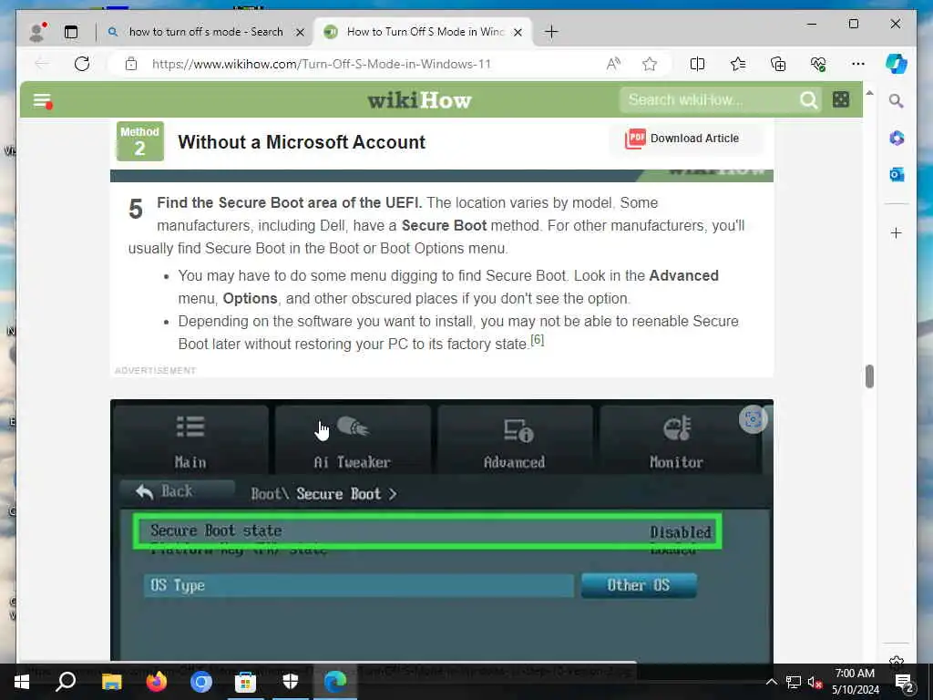Launch Chrome from taskbar
Viewport: 933px width, 700px height.
pyautogui.click(x=201, y=682)
